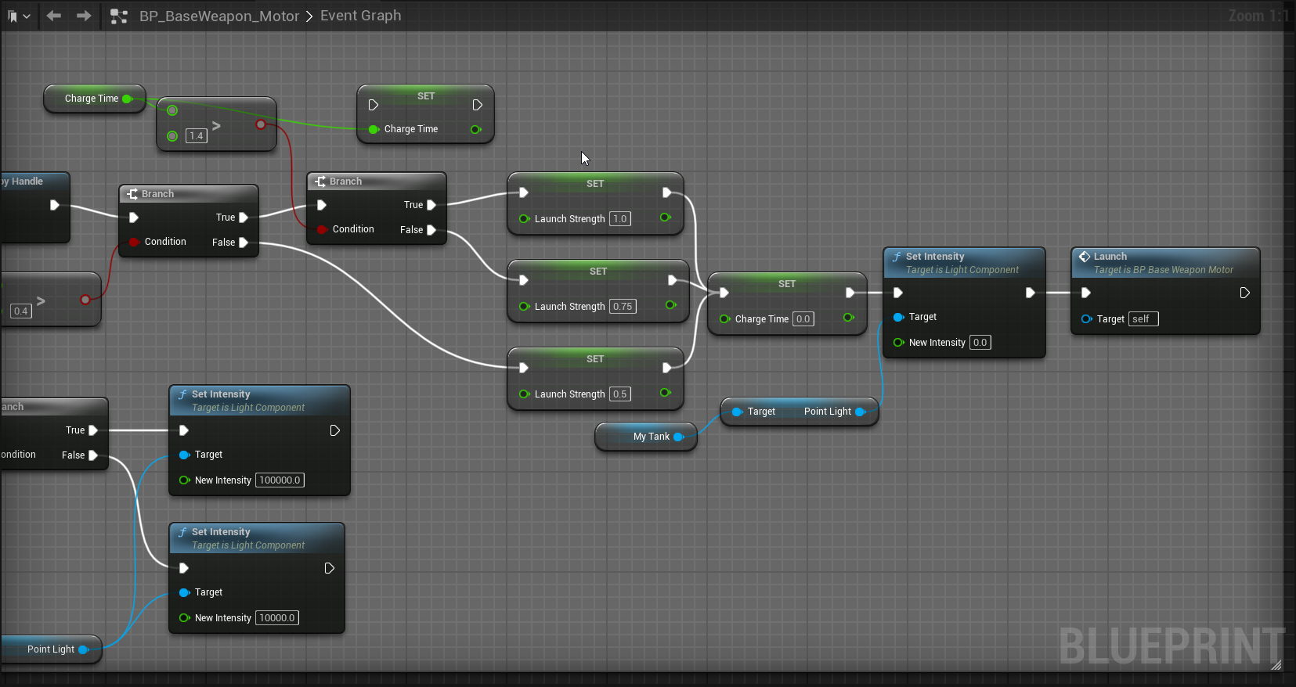This screenshot has height=687, width=1296.
Task: Click Charge Time getter output pin
Action: 128,99
